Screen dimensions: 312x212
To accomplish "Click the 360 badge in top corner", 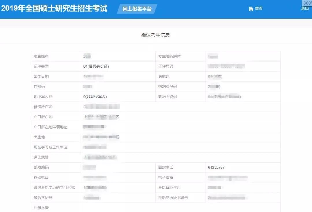I will (x=307, y=3).
